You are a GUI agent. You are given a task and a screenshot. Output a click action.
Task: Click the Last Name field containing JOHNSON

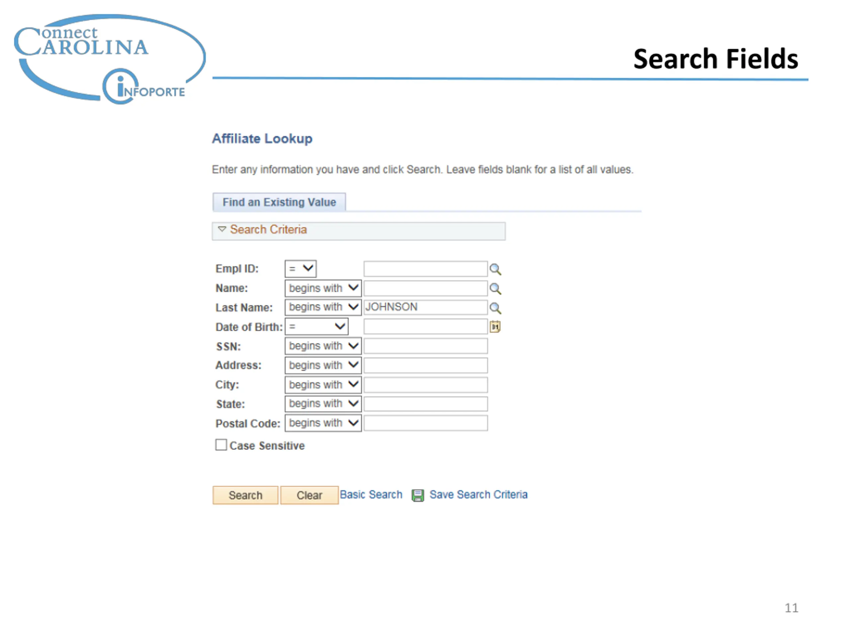(x=426, y=307)
